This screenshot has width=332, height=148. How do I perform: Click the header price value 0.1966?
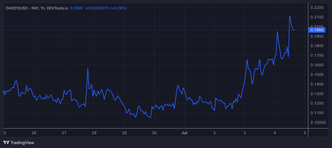76,8
